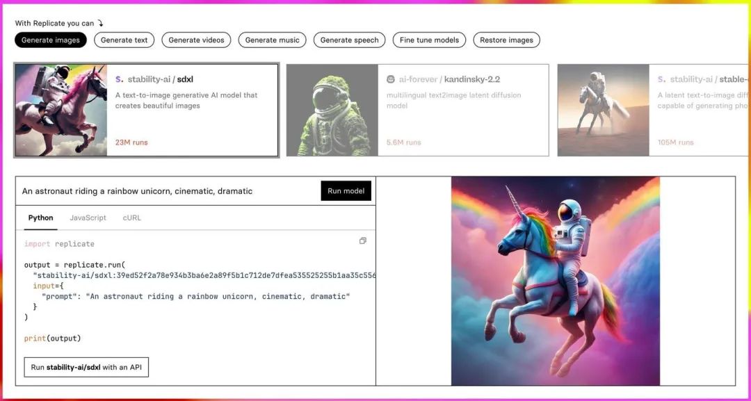This screenshot has height=401, width=751.
Task: Switch to the JavaScript code tab
Action: [x=88, y=218]
